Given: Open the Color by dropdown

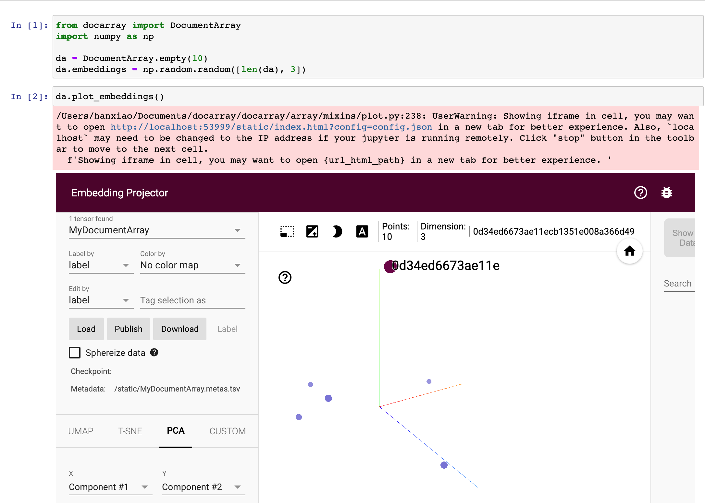Looking at the screenshot, I should (x=192, y=265).
